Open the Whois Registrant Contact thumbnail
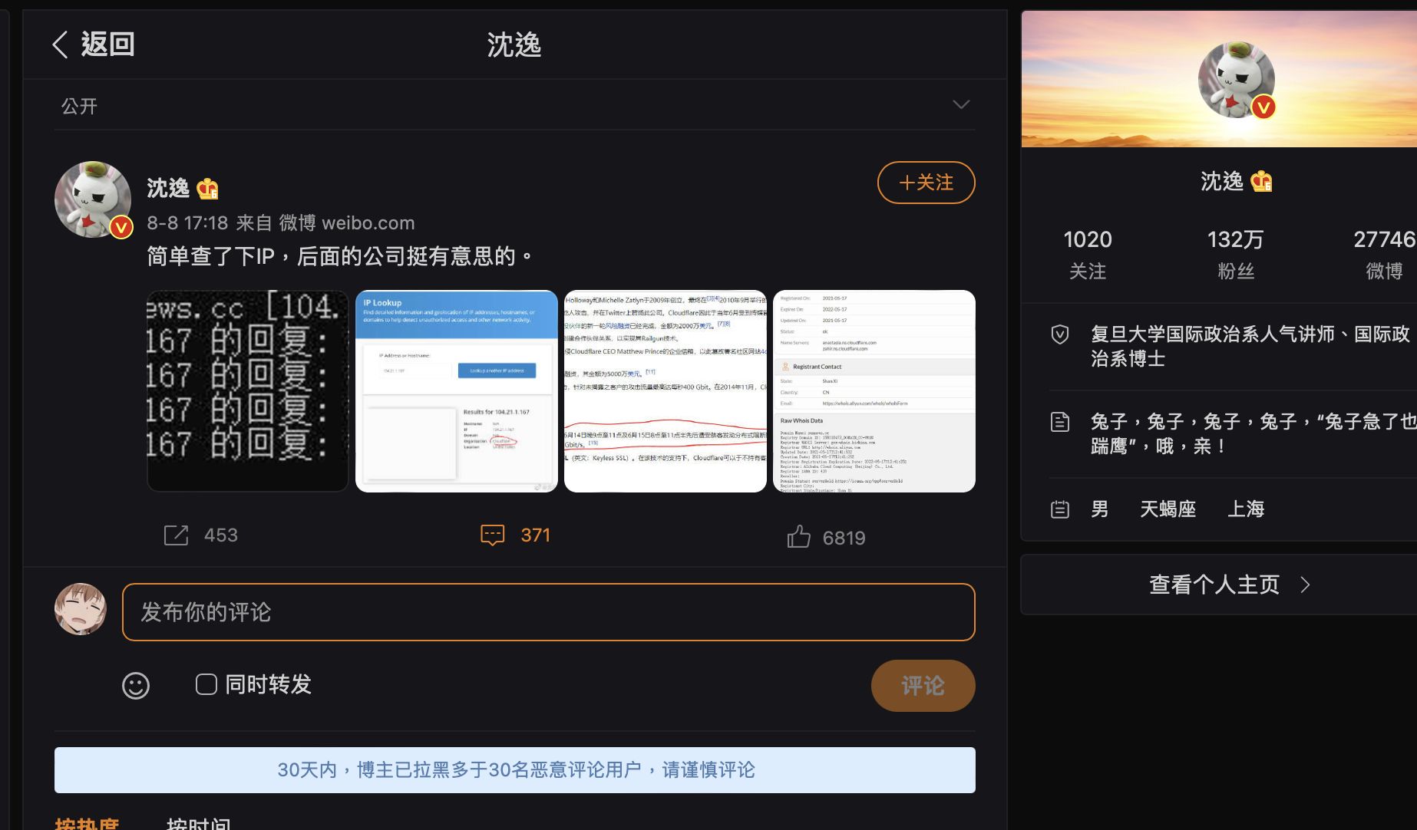1417x830 pixels. pos(874,391)
